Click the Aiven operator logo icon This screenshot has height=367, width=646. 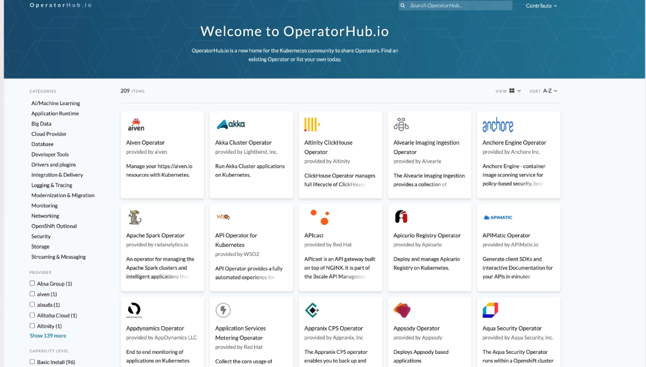point(136,124)
